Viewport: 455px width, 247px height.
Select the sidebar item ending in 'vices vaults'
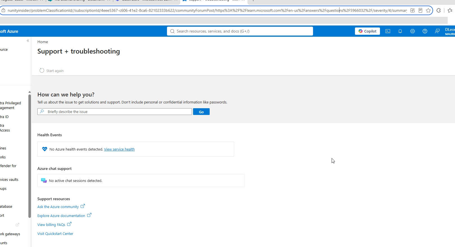[9, 179]
